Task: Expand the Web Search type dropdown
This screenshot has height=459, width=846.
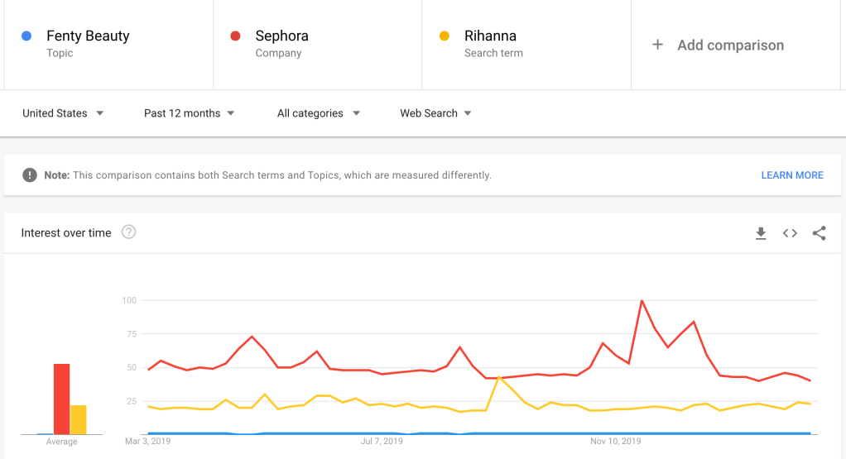Action: [435, 113]
